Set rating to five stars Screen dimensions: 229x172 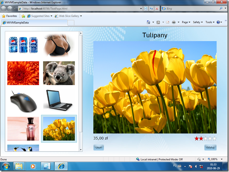(214, 139)
